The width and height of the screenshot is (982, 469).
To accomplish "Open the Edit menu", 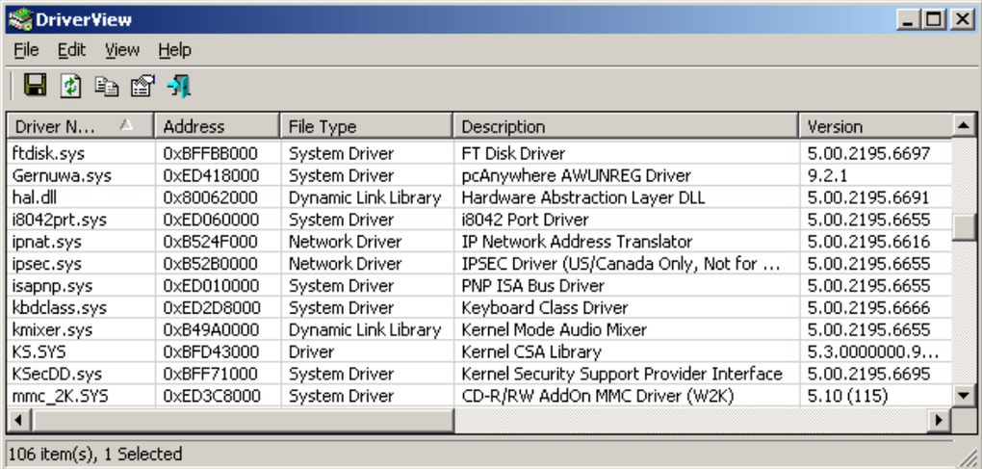I will 71,50.
